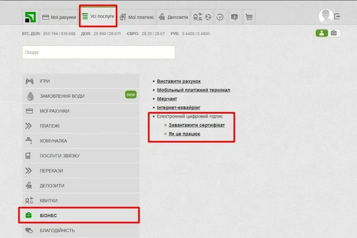Expand the ПЕРЕКАЗИ sidebar category
The height and width of the screenshot is (238, 357).
[x=80, y=171]
